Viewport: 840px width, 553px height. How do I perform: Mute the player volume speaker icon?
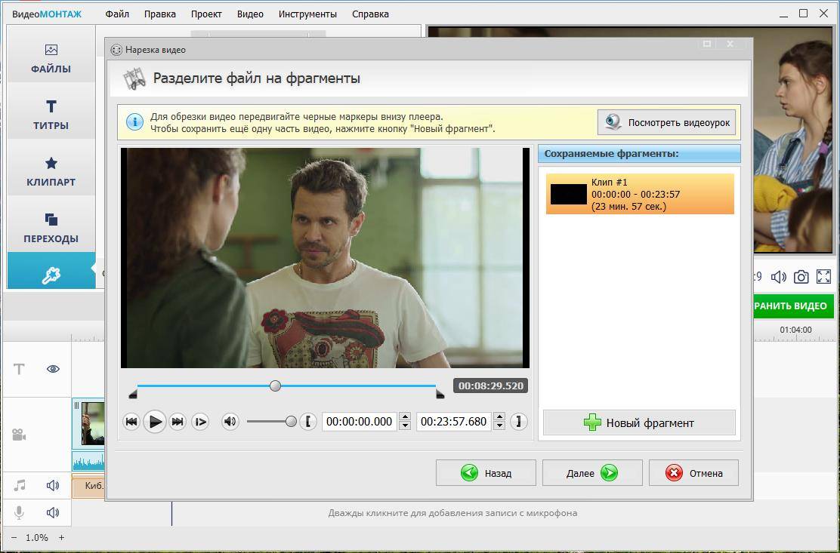click(x=230, y=422)
